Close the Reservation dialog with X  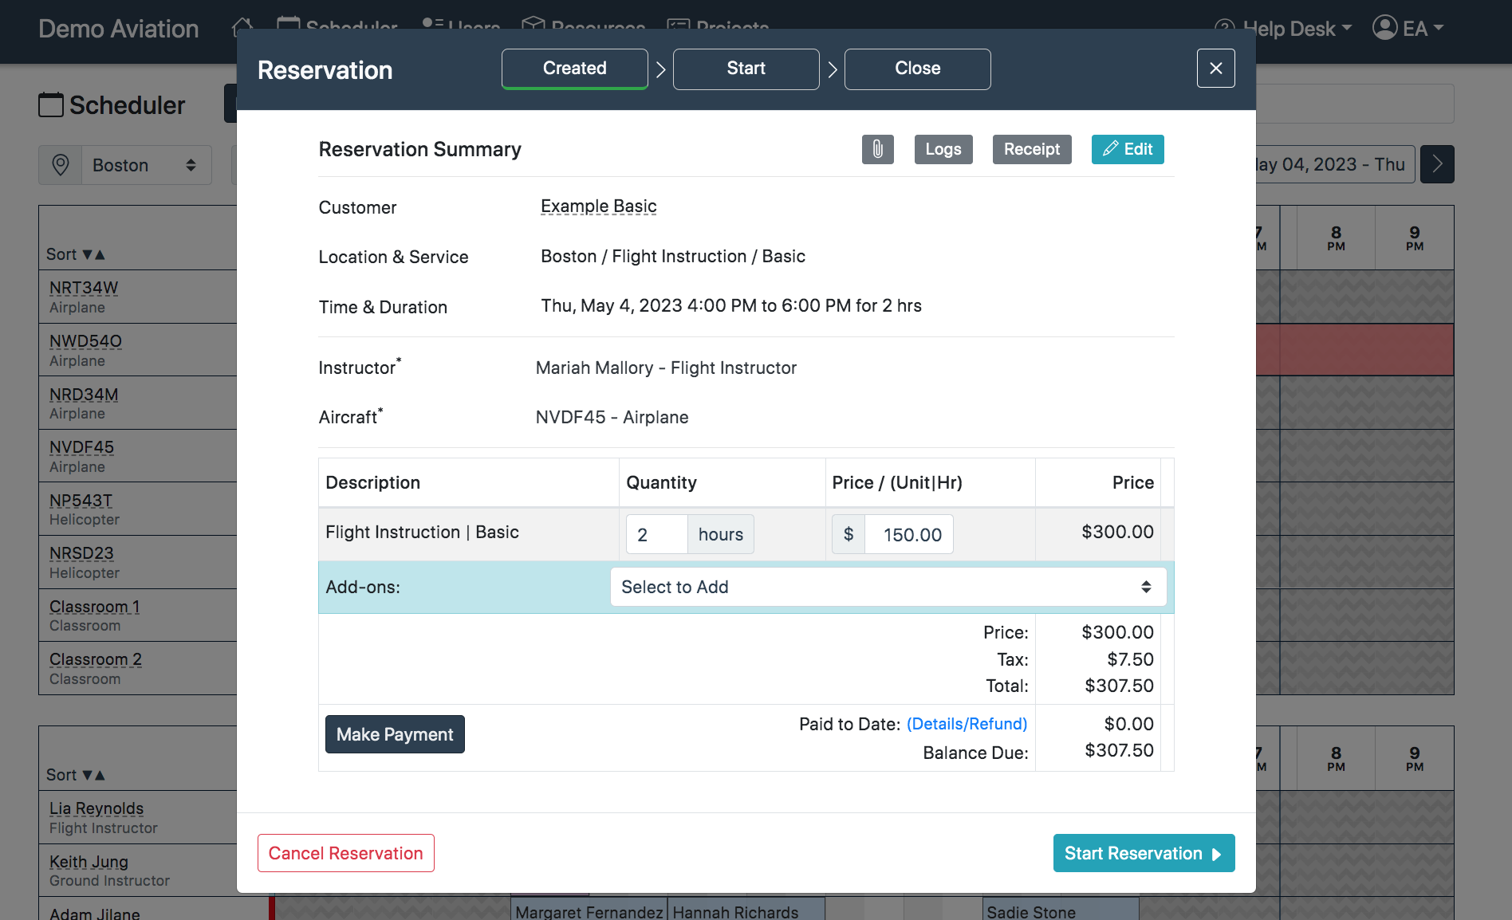click(x=1215, y=69)
